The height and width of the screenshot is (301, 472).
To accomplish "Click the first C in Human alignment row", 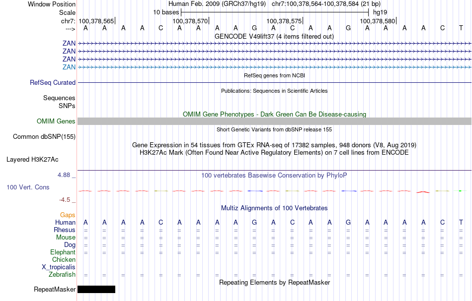I will (x=161, y=222).
